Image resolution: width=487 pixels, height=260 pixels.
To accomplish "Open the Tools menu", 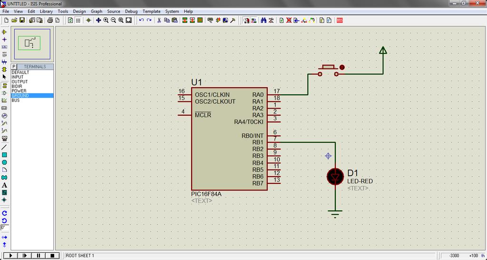I will [63, 11].
